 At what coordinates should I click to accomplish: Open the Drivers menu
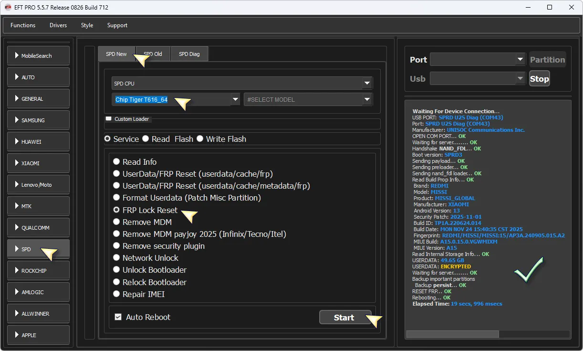[58, 25]
